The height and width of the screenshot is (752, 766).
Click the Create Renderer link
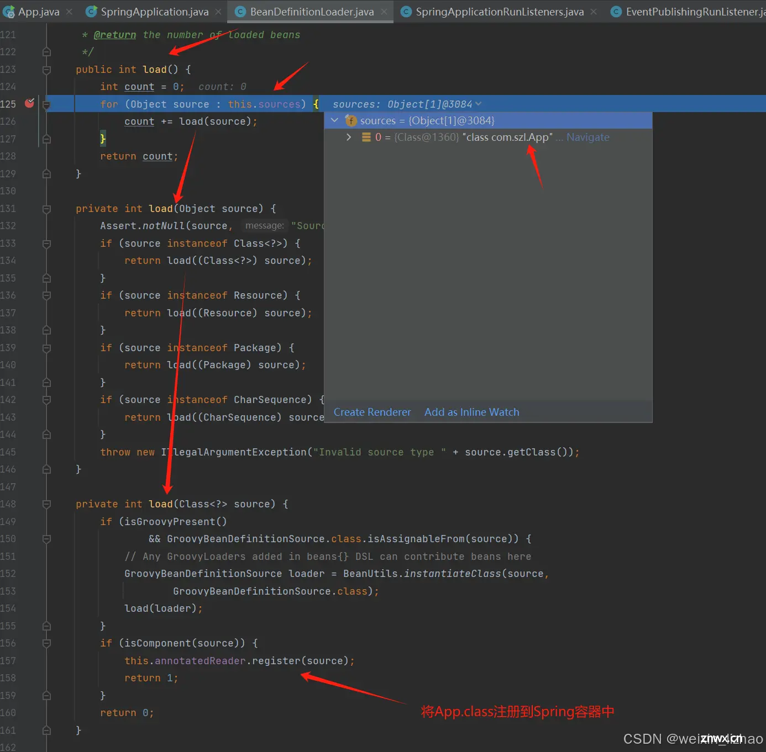372,412
